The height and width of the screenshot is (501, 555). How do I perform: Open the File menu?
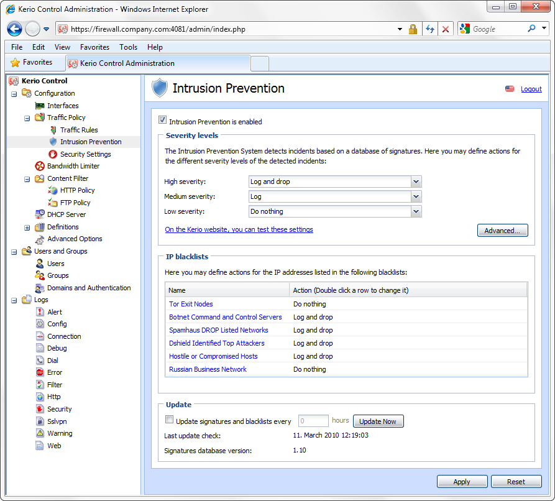tap(17, 47)
